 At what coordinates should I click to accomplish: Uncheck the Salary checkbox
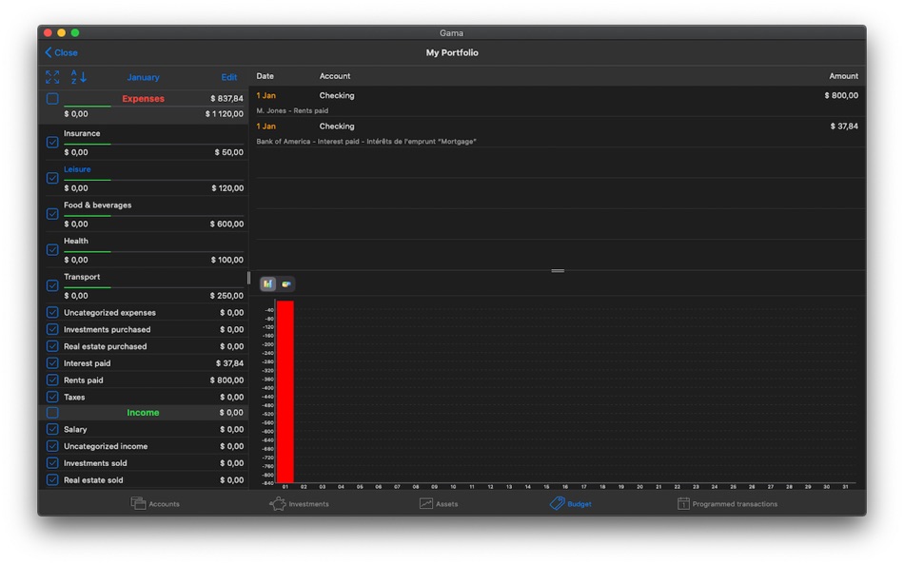[x=52, y=429]
